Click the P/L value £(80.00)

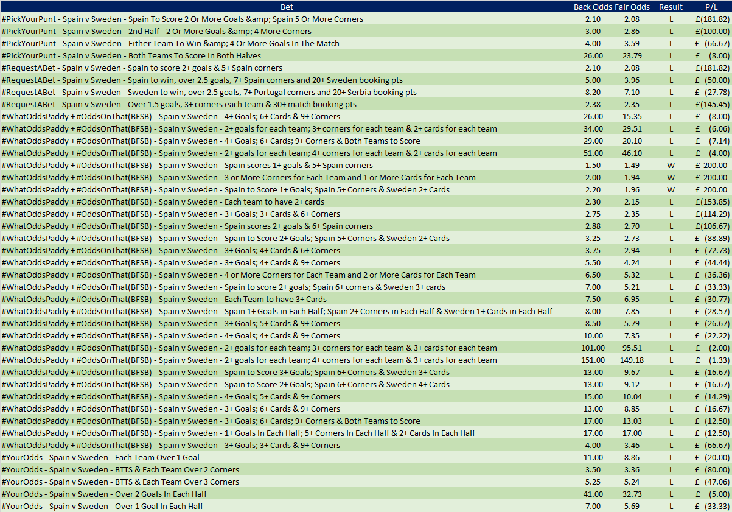(711, 469)
